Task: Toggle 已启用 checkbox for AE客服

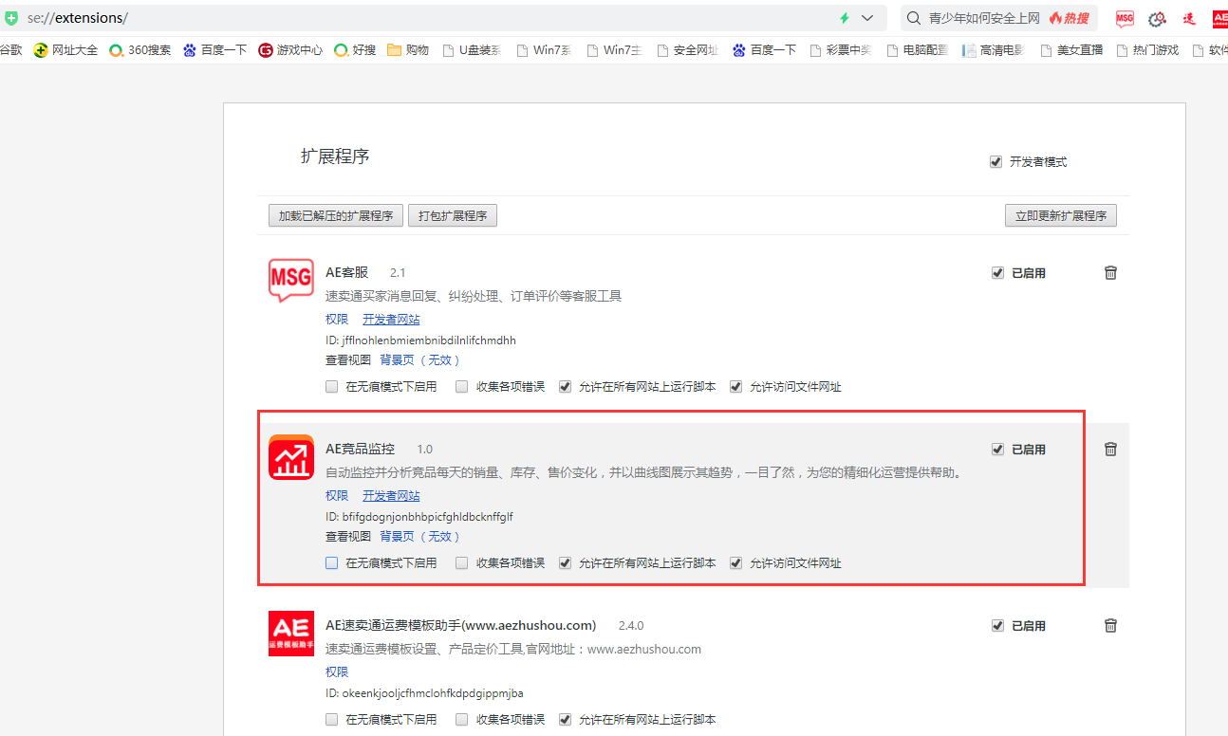Action: click(997, 273)
